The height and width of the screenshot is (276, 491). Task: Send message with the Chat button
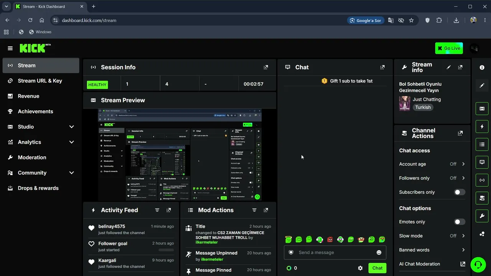point(377,268)
